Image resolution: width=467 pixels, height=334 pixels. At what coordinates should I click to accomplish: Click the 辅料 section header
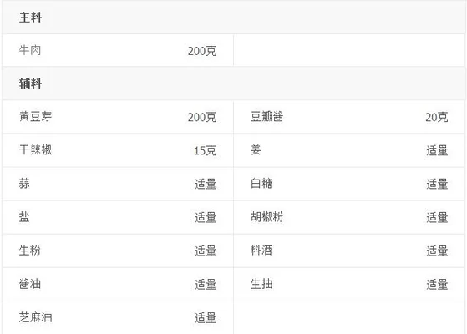[30, 83]
